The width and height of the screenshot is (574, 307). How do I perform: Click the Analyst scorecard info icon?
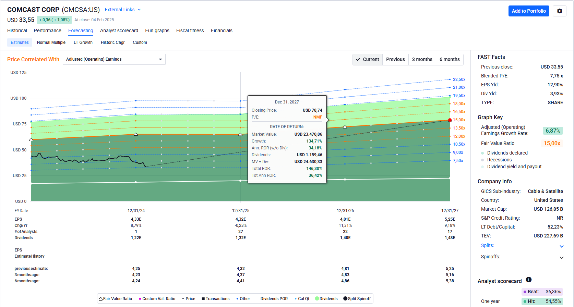pyautogui.click(x=528, y=280)
